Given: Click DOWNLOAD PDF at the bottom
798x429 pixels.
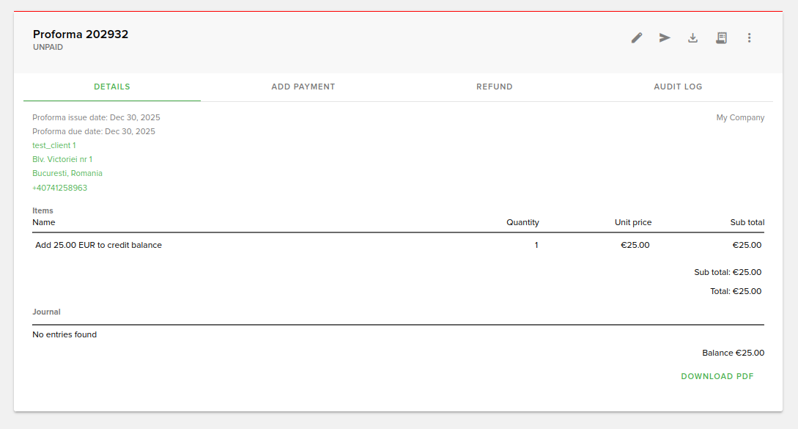Looking at the screenshot, I should 717,376.
